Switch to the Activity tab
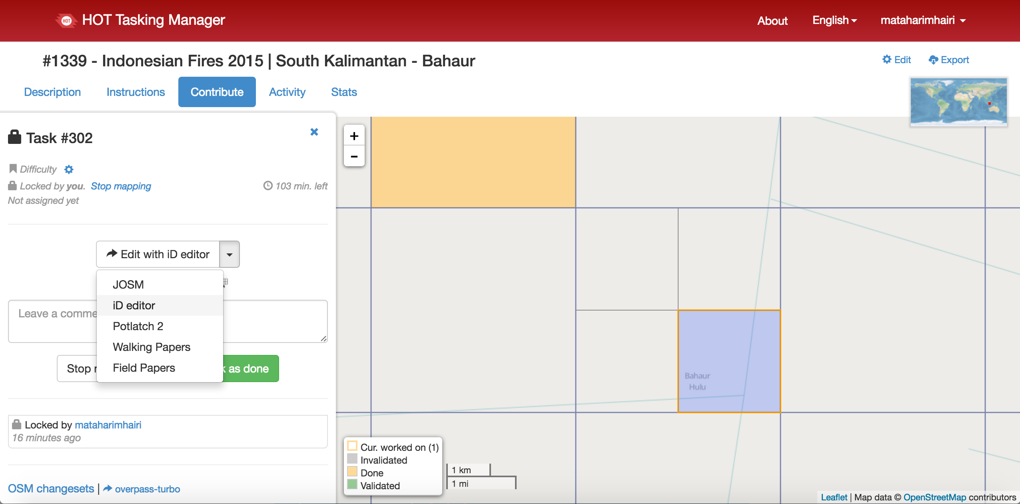1020x504 pixels. [287, 92]
